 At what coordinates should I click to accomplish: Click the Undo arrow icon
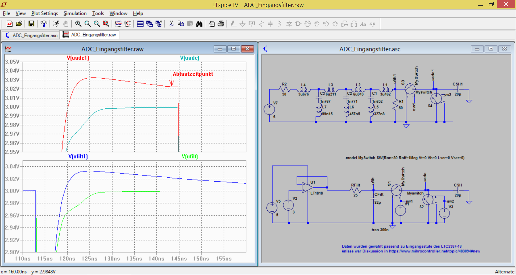(x=326, y=24)
